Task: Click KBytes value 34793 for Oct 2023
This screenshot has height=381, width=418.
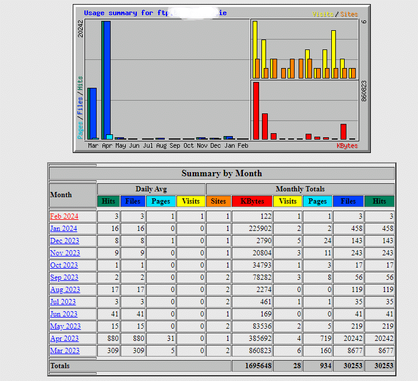Action: tap(262, 265)
